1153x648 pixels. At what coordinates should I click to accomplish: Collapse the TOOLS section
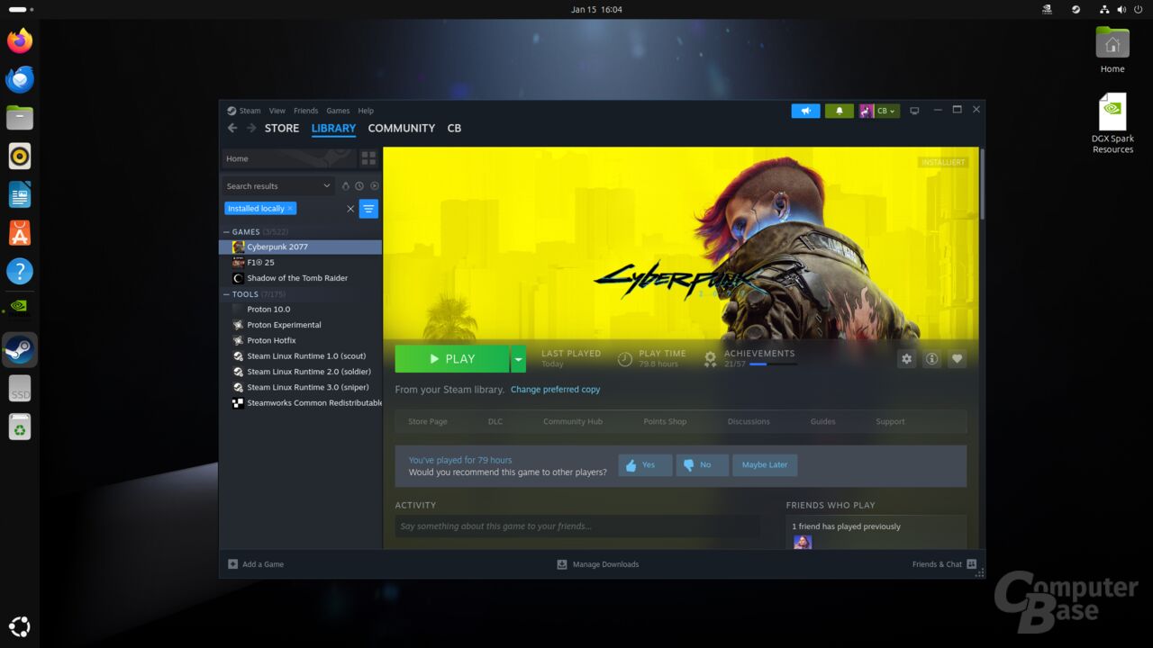click(227, 294)
